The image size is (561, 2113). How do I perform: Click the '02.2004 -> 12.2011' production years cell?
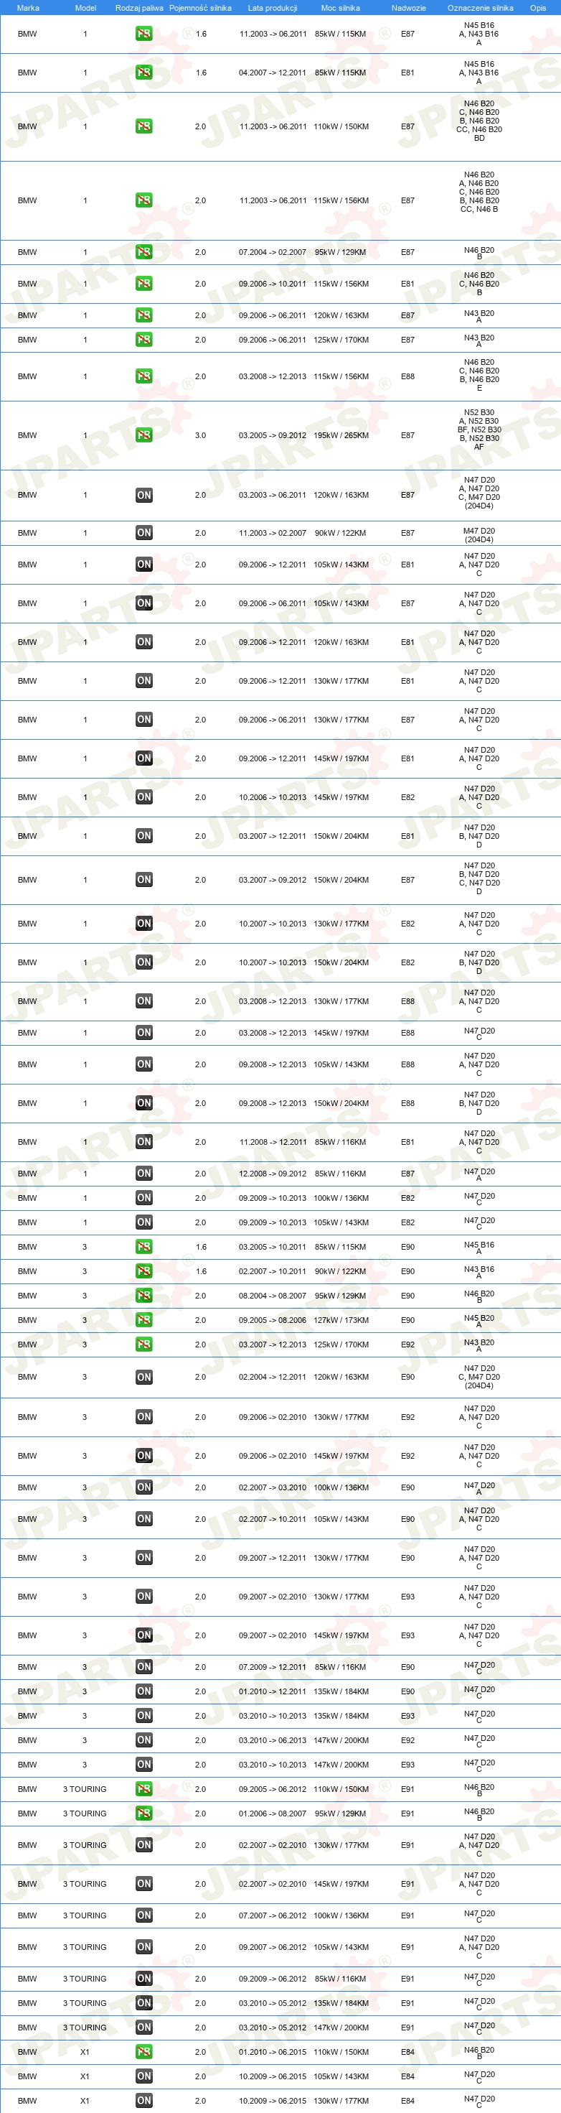click(x=273, y=1378)
